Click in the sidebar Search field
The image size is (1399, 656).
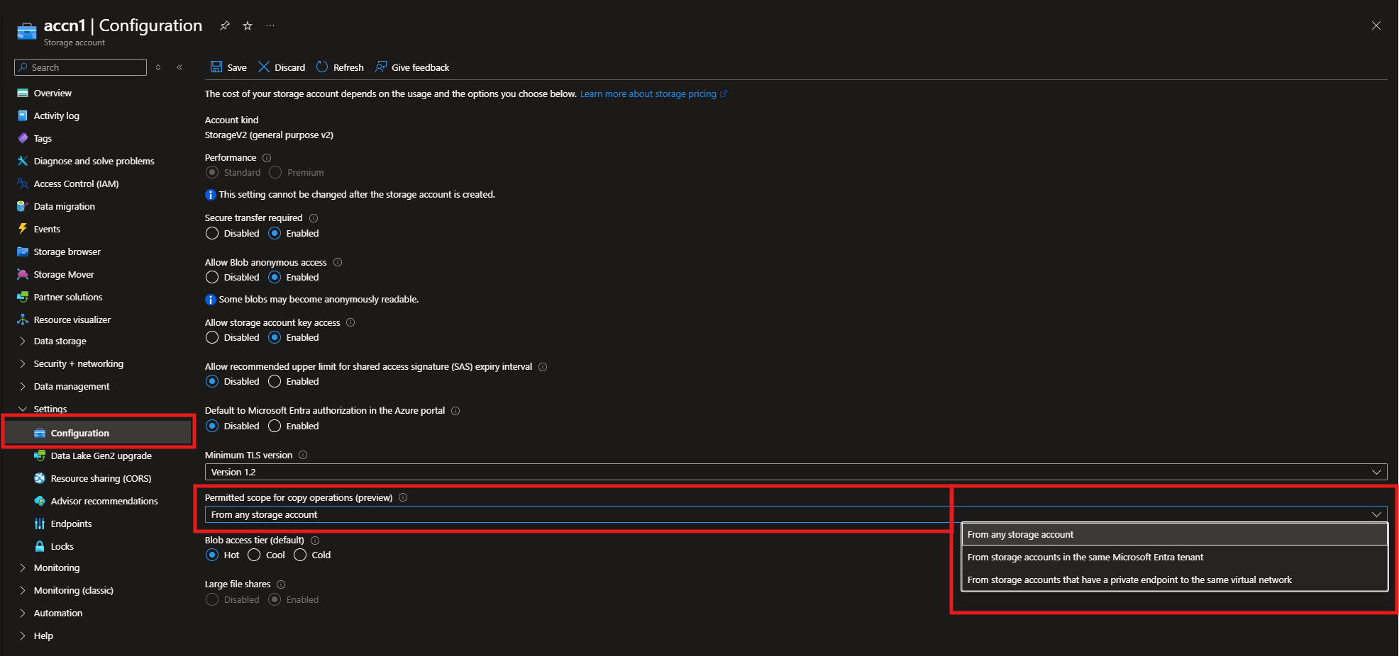click(80, 67)
